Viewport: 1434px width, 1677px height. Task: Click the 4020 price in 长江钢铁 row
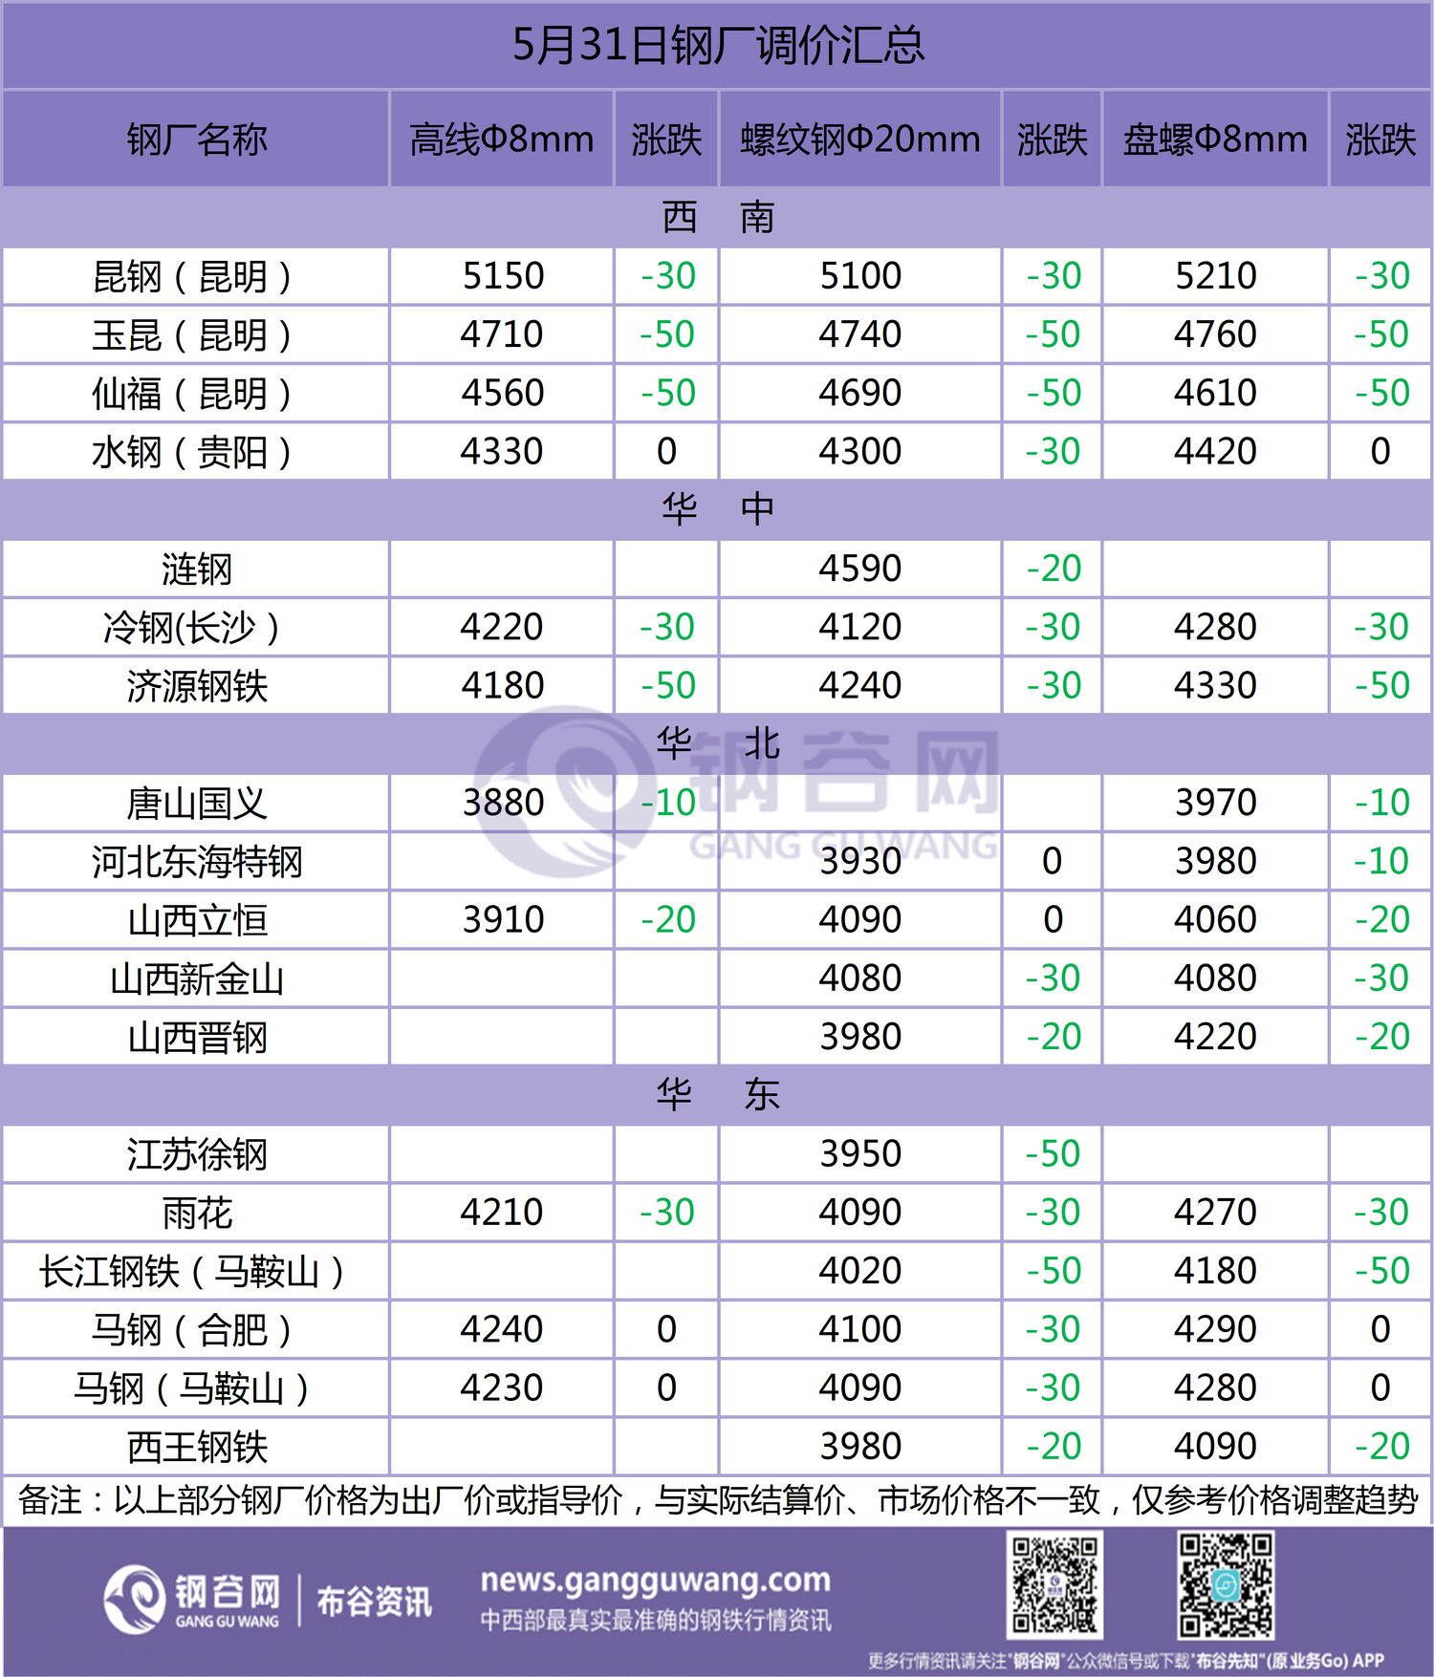click(860, 1271)
